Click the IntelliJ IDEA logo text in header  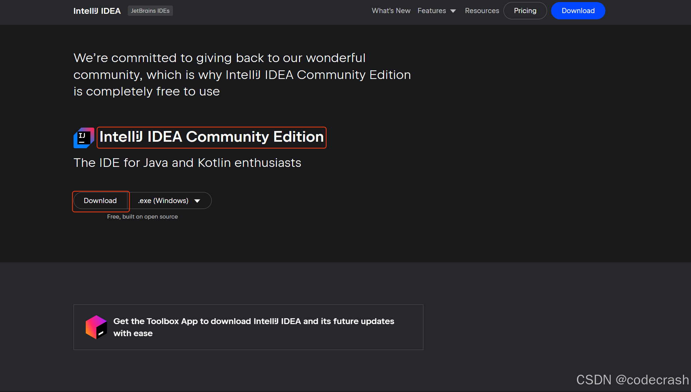click(97, 11)
